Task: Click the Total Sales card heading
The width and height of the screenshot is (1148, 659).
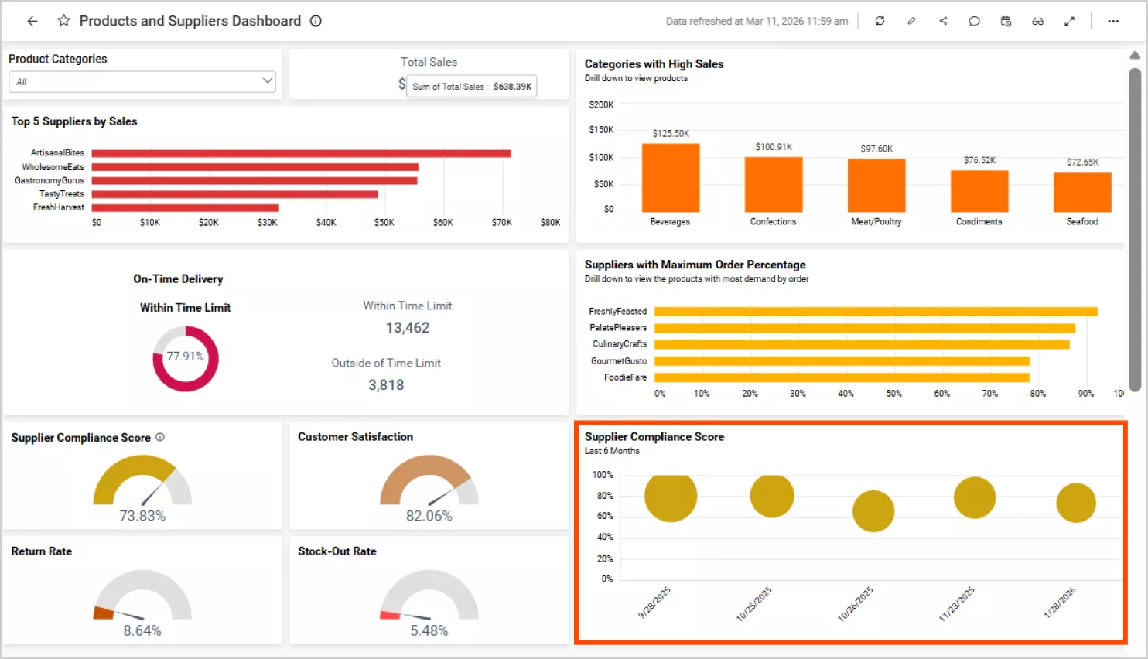Action: (429, 62)
